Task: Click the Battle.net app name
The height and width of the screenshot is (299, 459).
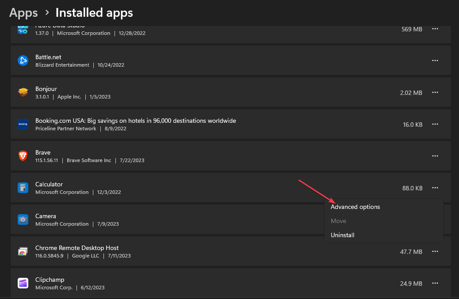Action: (48, 57)
